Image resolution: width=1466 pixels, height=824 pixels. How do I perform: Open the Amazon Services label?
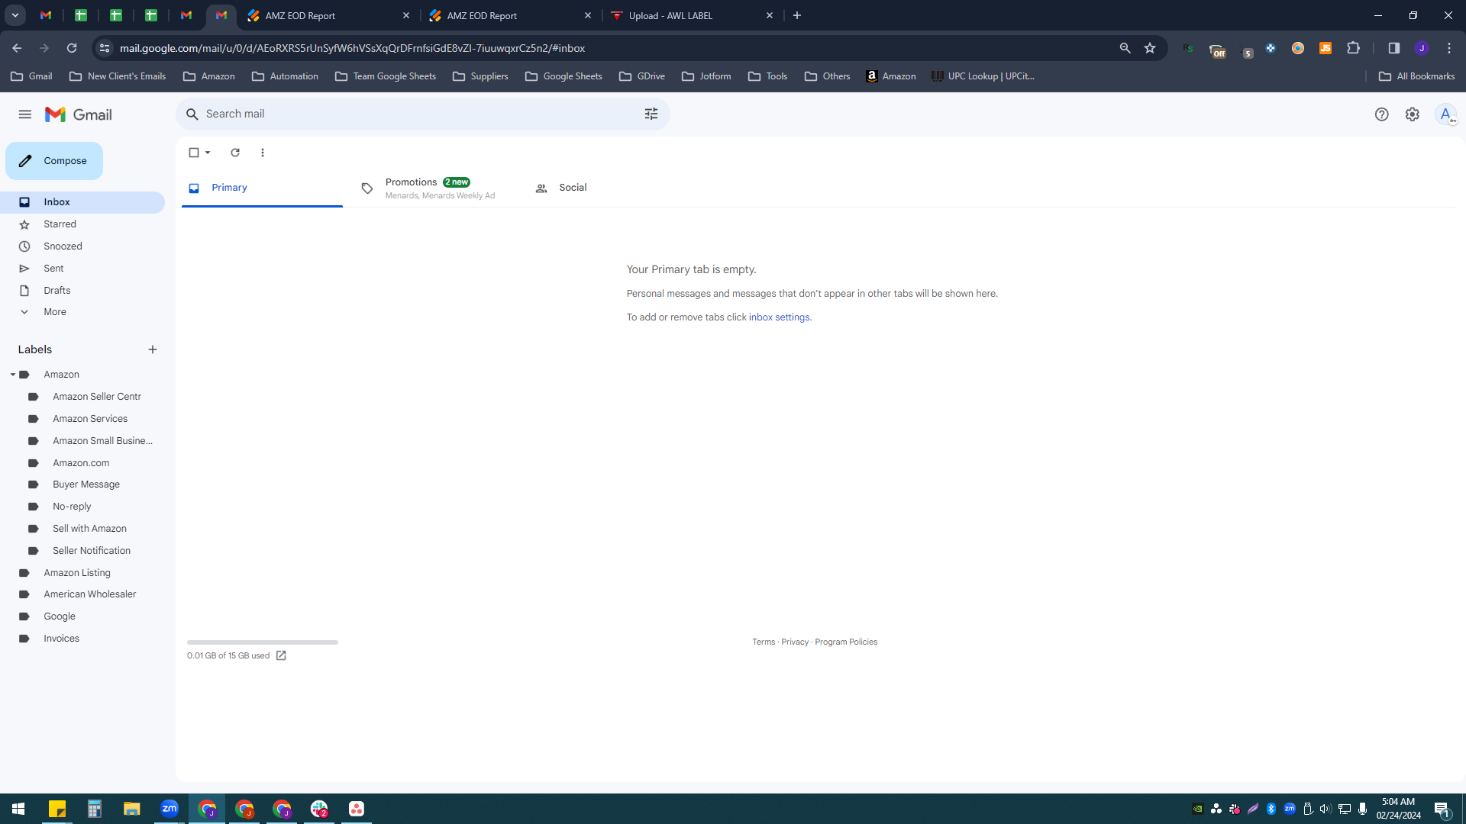pos(90,419)
